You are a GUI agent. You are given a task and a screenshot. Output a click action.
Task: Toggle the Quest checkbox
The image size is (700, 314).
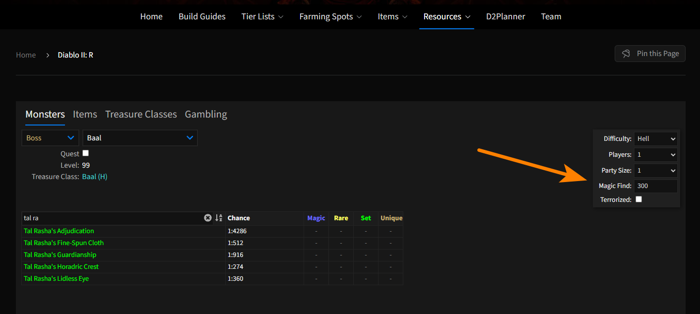85,153
